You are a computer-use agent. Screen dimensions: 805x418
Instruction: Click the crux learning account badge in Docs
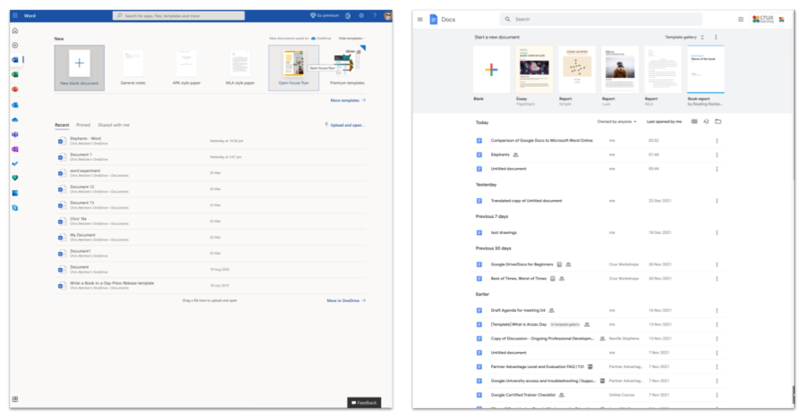(x=768, y=20)
